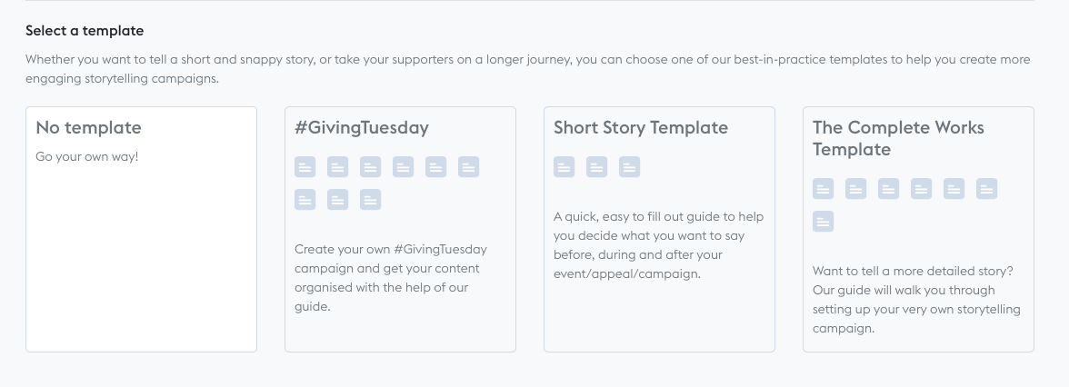Choose the #GivingTuesday template title

[x=362, y=128]
